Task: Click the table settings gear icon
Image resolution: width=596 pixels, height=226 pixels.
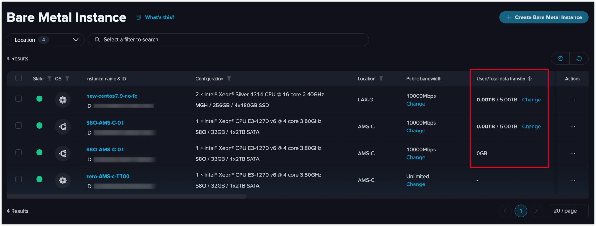Action: pos(560,59)
